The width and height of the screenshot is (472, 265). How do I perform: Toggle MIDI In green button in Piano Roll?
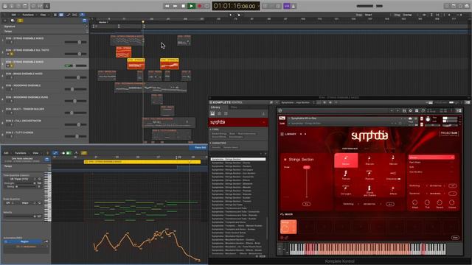[69, 153]
